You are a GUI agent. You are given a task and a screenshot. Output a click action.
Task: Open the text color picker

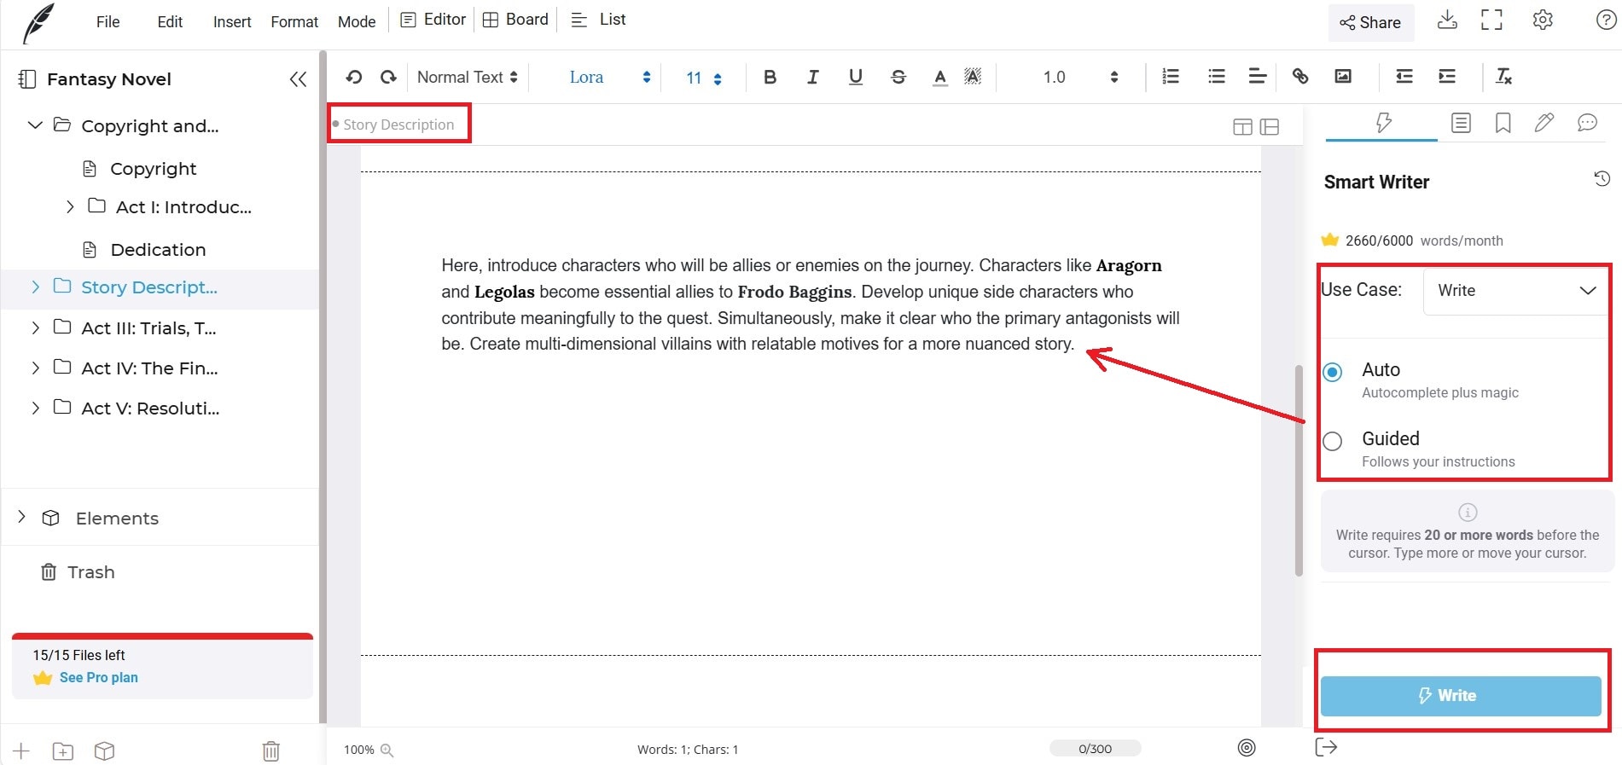(x=939, y=77)
